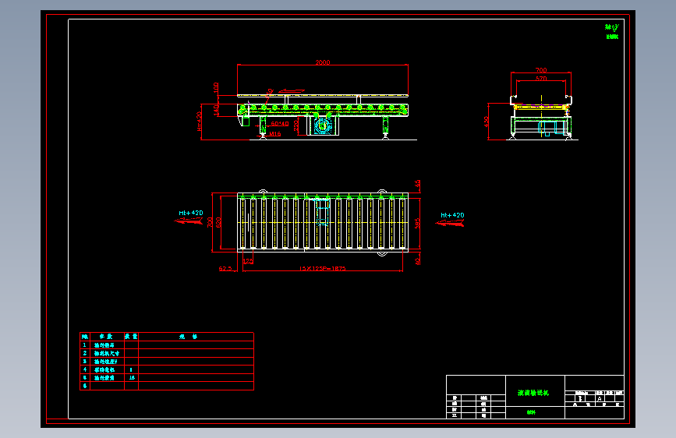Select the quantity 16 cell in parts table
The image size is (676, 438).
tap(132, 378)
